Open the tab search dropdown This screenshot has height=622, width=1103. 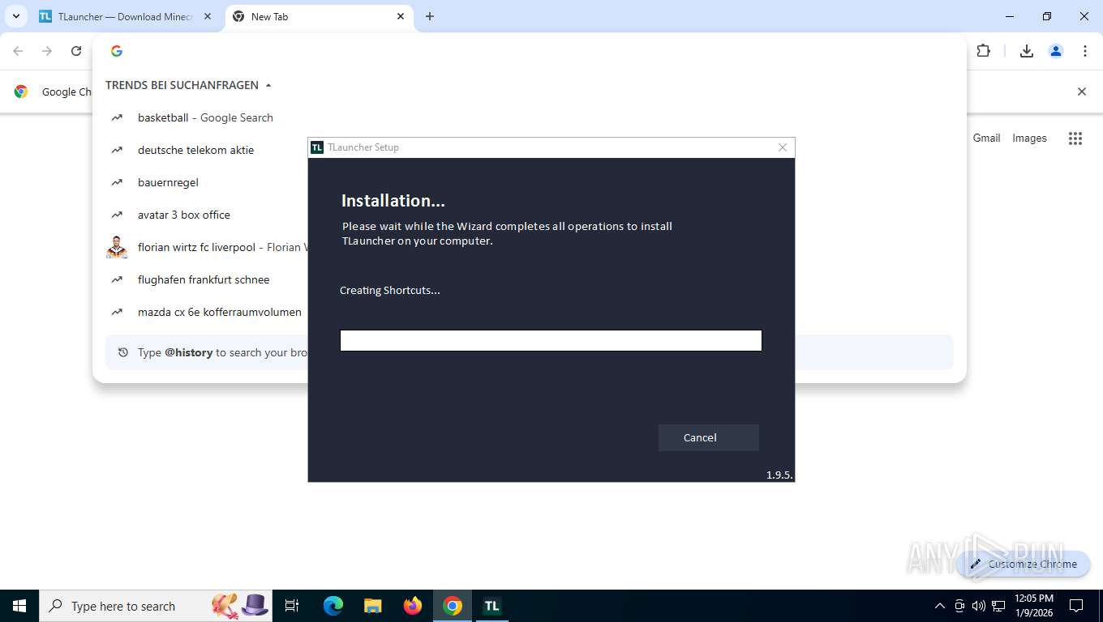tap(15, 16)
